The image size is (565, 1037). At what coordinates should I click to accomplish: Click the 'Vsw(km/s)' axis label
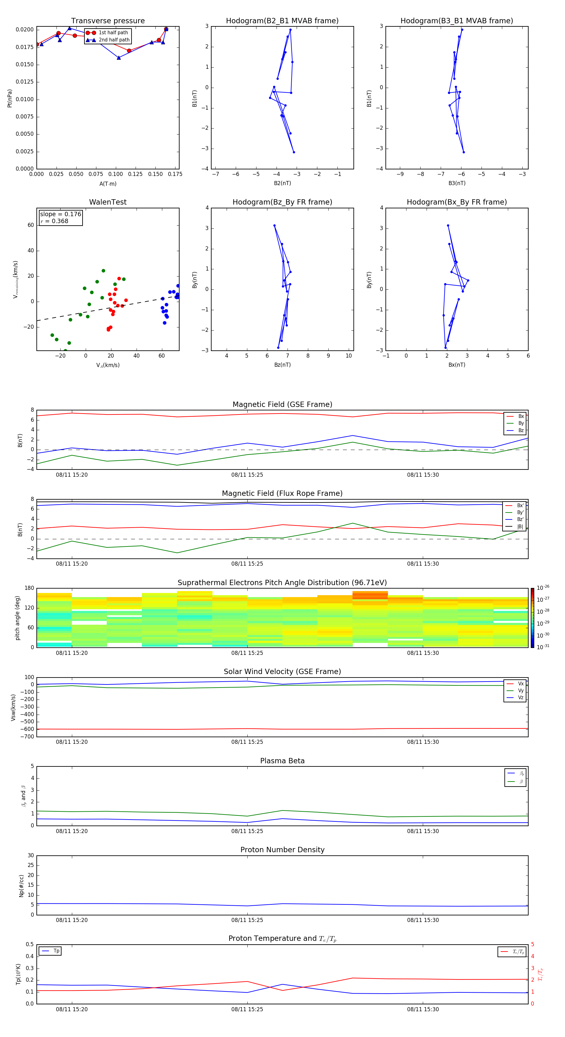coord(13,707)
